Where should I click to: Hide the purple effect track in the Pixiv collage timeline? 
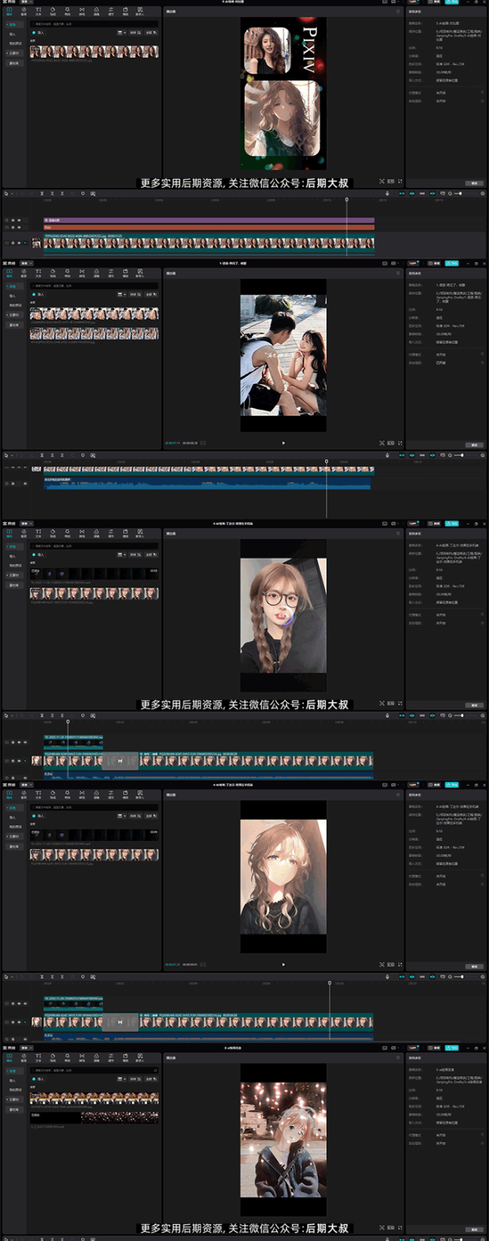(x=19, y=220)
